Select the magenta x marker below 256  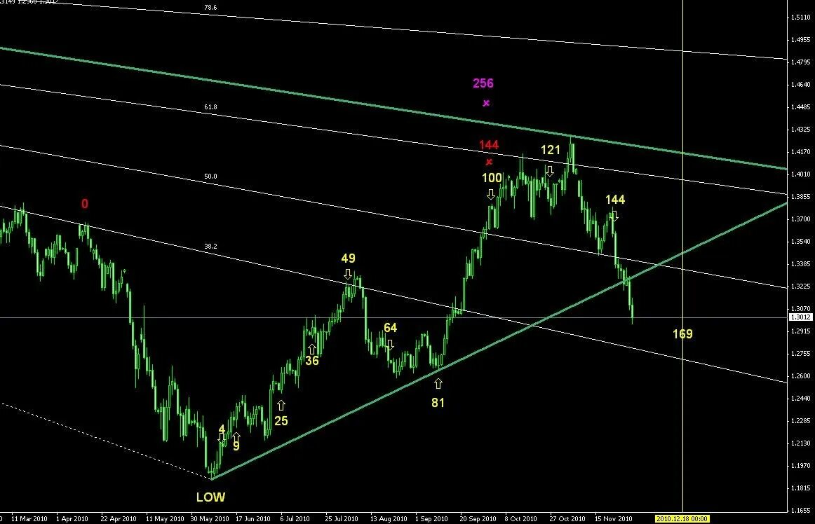[486, 103]
